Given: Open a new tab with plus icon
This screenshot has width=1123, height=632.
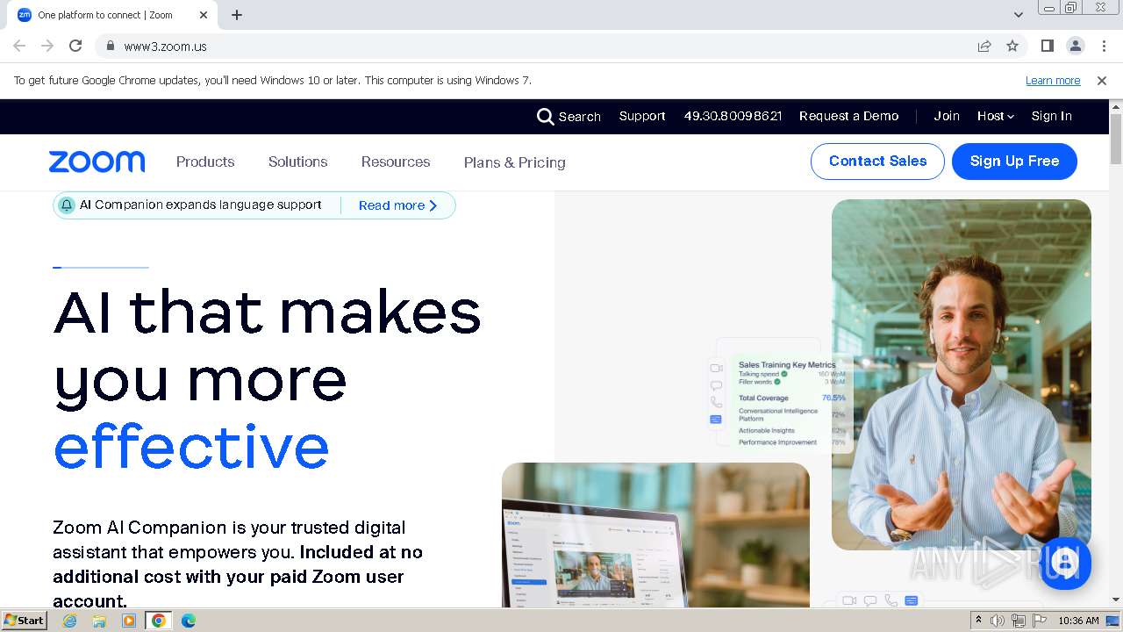Looking at the screenshot, I should [x=237, y=15].
